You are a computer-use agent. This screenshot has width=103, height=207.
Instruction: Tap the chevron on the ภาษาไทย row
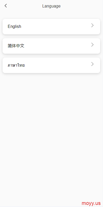click(x=92, y=64)
